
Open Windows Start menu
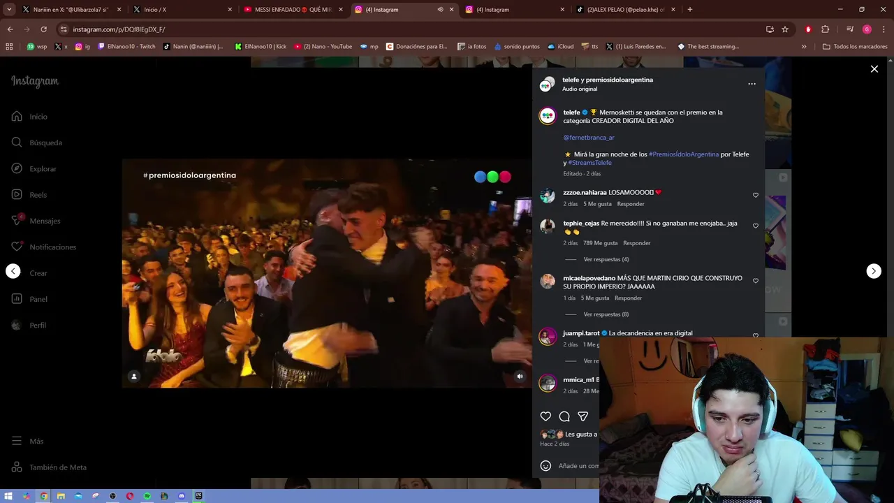[8, 496]
